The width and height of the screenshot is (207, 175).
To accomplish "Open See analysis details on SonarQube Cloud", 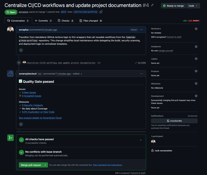I will pos(40,118).
